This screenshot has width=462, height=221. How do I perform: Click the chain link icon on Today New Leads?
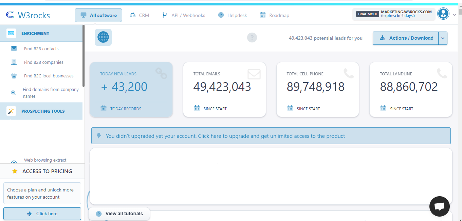point(161,73)
